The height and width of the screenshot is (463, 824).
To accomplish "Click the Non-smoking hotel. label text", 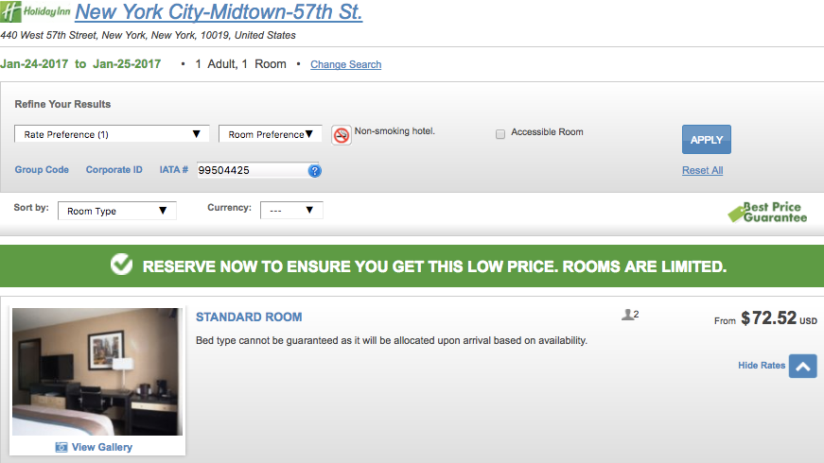I will (394, 130).
